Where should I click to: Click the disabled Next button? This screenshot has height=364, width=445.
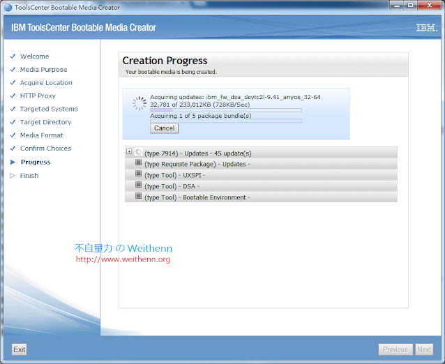(424, 349)
